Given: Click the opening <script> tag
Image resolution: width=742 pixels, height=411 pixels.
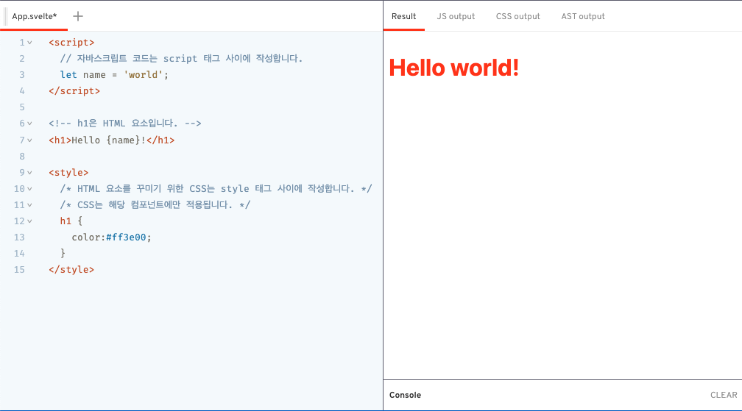Looking at the screenshot, I should pos(71,43).
